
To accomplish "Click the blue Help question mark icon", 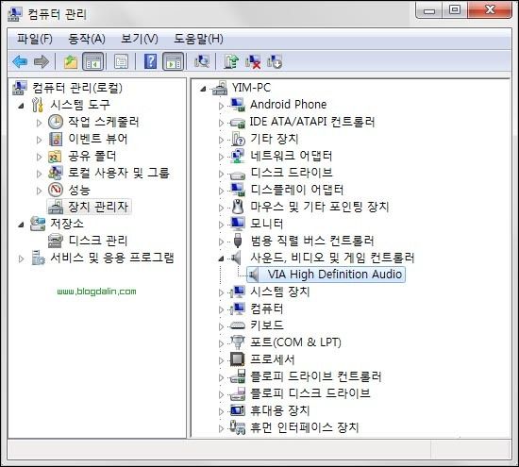I will point(150,61).
